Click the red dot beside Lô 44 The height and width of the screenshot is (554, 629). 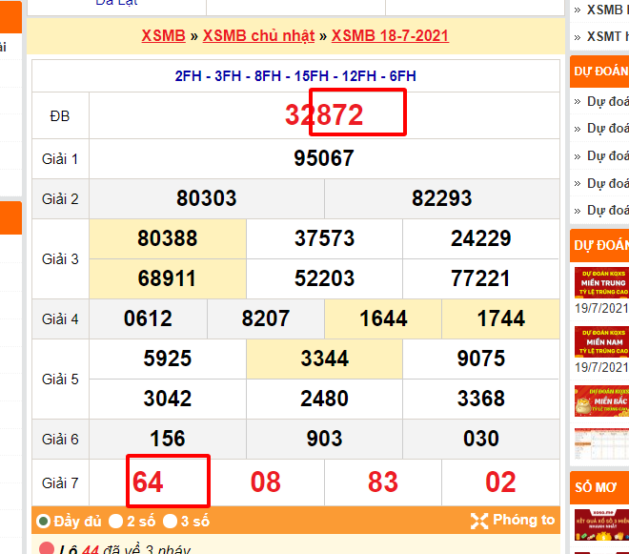pos(46,549)
